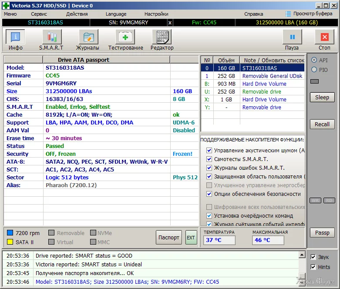This screenshot has width=340, height=289.
Task: Open the Language menu
Action: (x=116, y=14)
